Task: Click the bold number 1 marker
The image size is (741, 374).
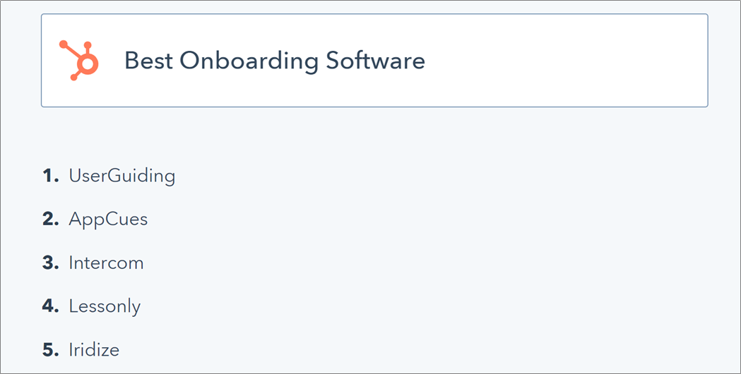Action: pos(51,176)
